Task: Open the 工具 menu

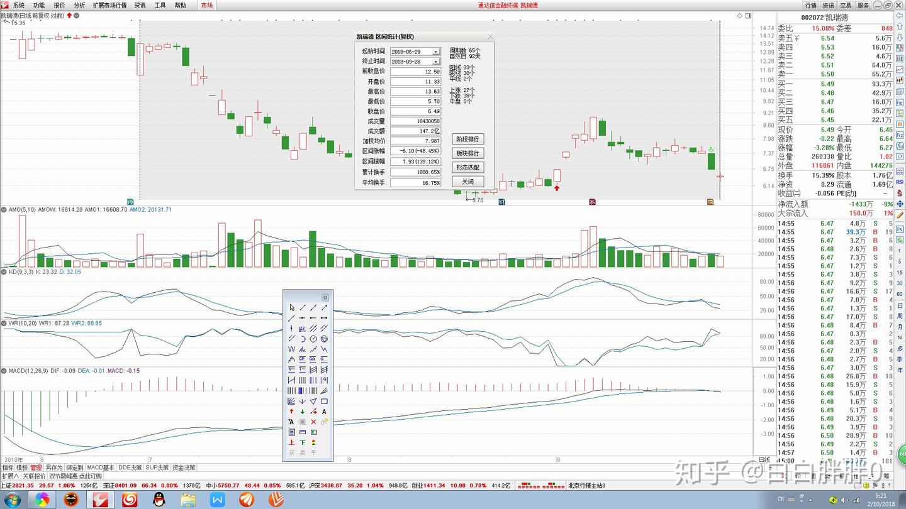Action: pos(160,5)
